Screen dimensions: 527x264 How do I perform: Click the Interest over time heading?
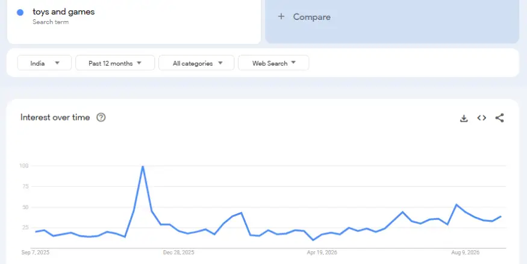tap(55, 118)
